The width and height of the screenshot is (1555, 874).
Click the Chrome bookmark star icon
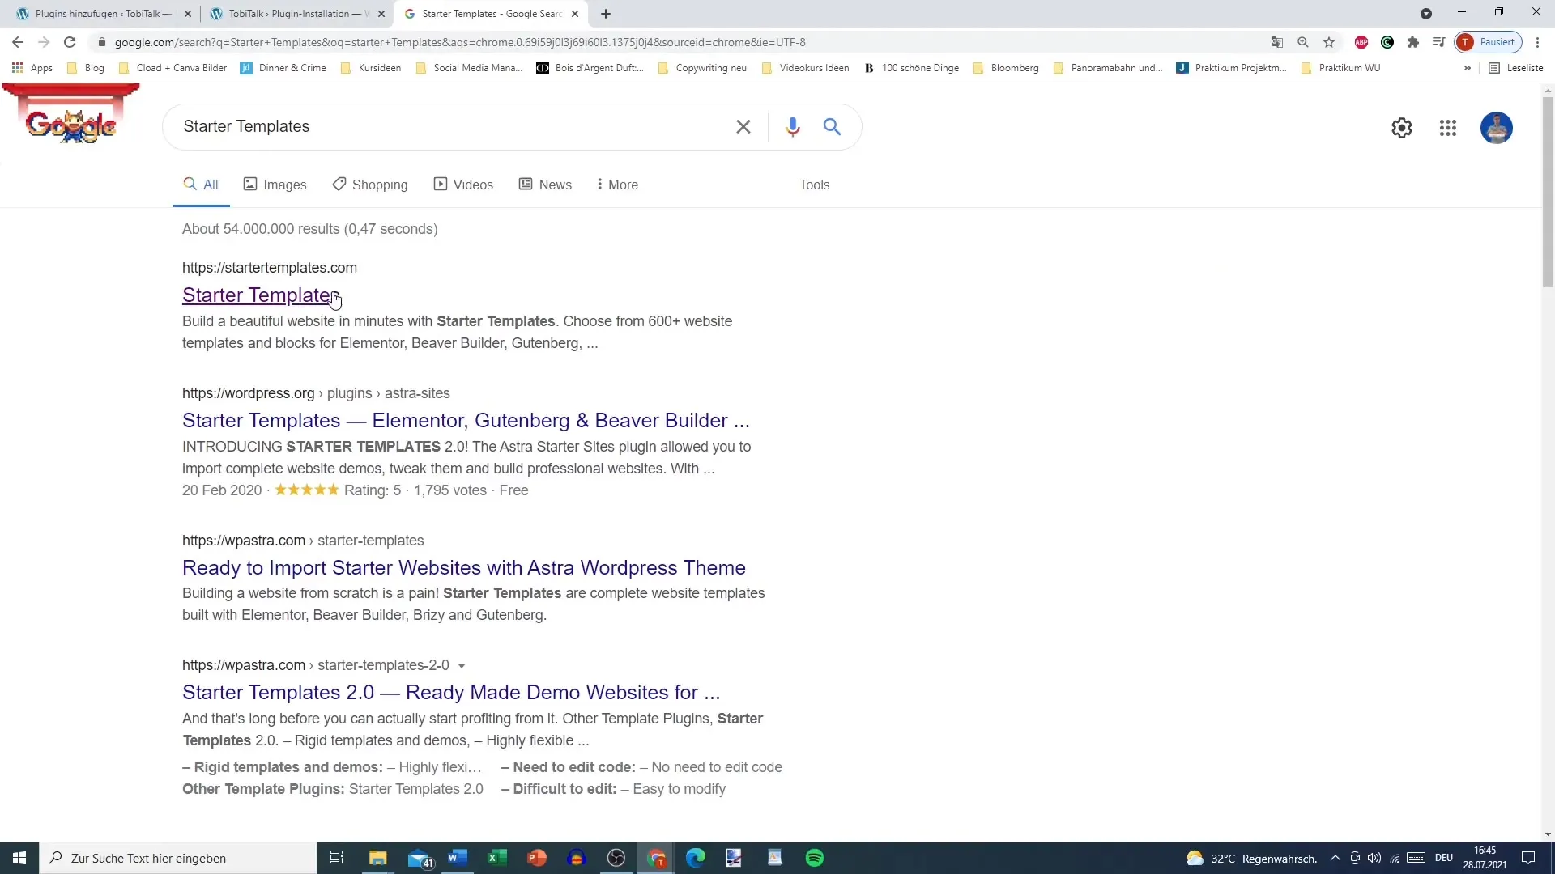[1328, 41]
